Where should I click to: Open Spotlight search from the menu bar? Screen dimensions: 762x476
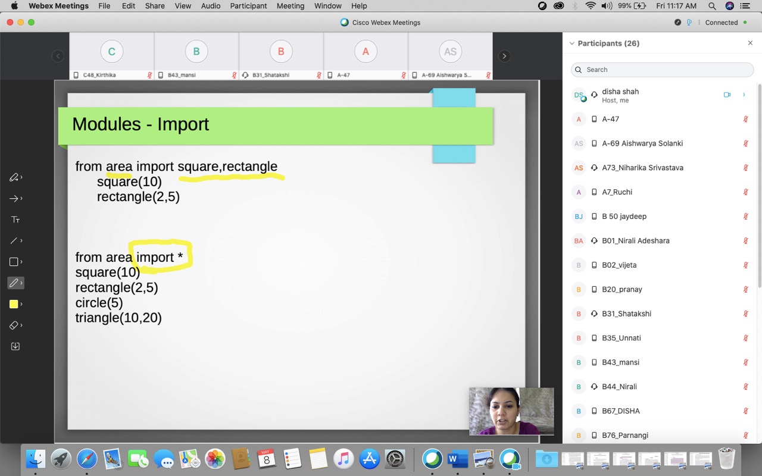712,6
